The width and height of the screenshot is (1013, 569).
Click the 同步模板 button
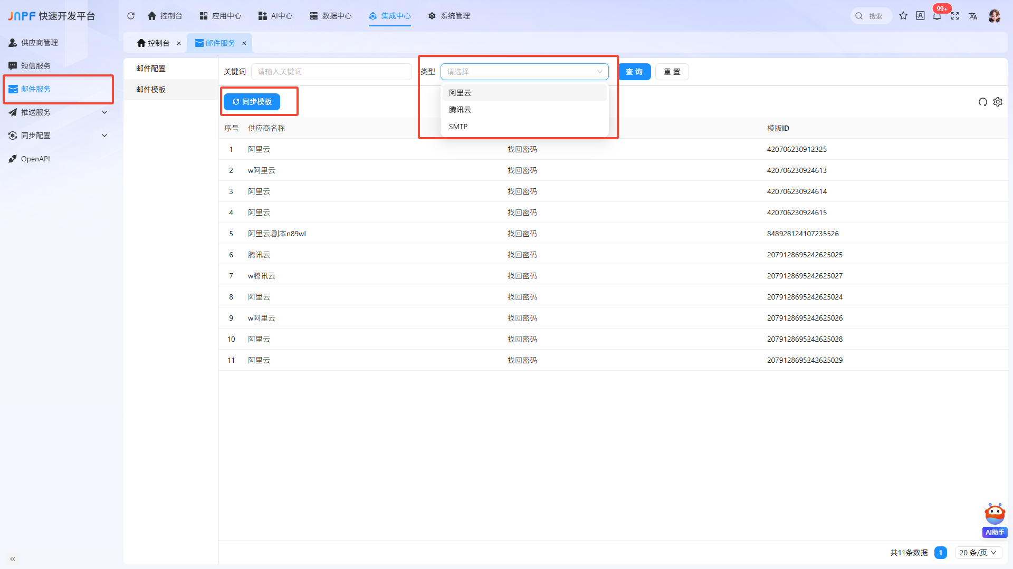click(252, 102)
